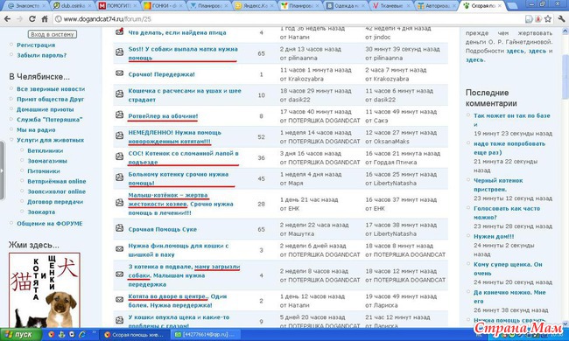Image resolution: width=569 pixels, height=341 pixels.
Task: Click topic icon beside 'Ротвейлер на обочине!'
Action: 119,115
